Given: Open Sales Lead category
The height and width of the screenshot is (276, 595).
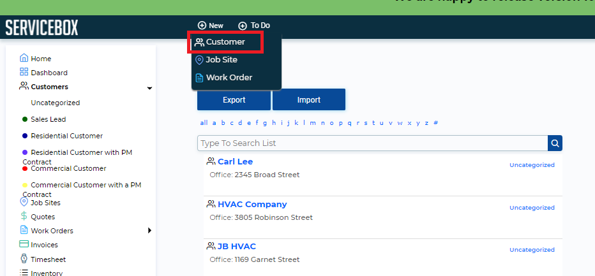Looking at the screenshot, I should tap(48, 119).
